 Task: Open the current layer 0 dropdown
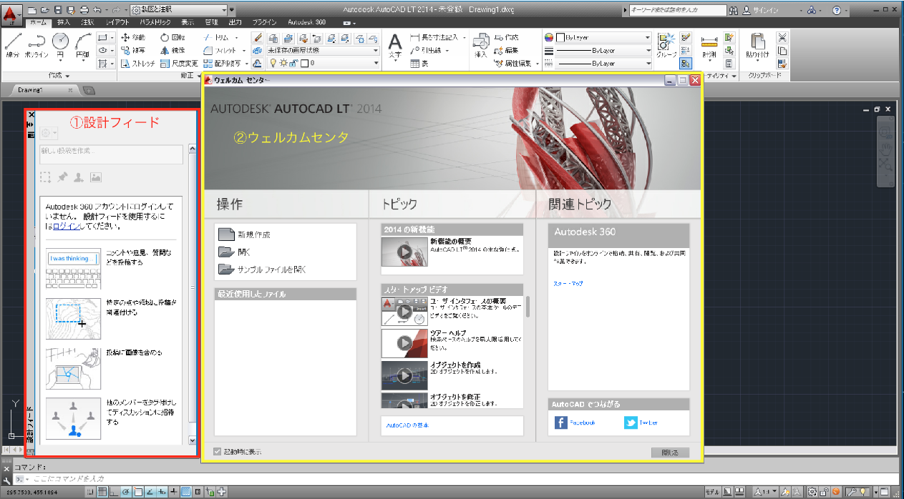323,64
